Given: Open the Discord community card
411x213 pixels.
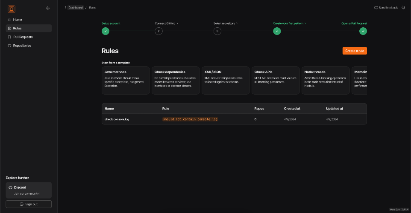Looking at the screenshot, I should point(29,190).
